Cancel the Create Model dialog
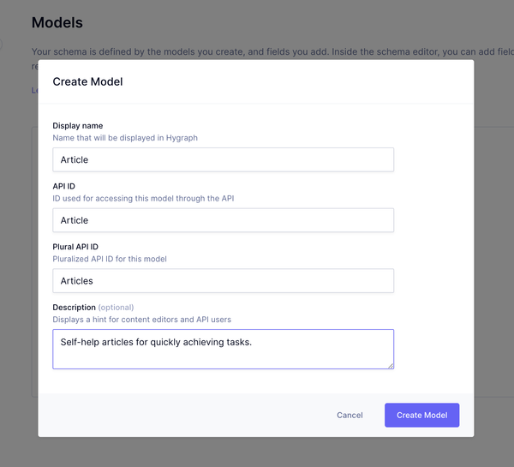Screen dimensions: 514x467 click(x=350, y=416)
